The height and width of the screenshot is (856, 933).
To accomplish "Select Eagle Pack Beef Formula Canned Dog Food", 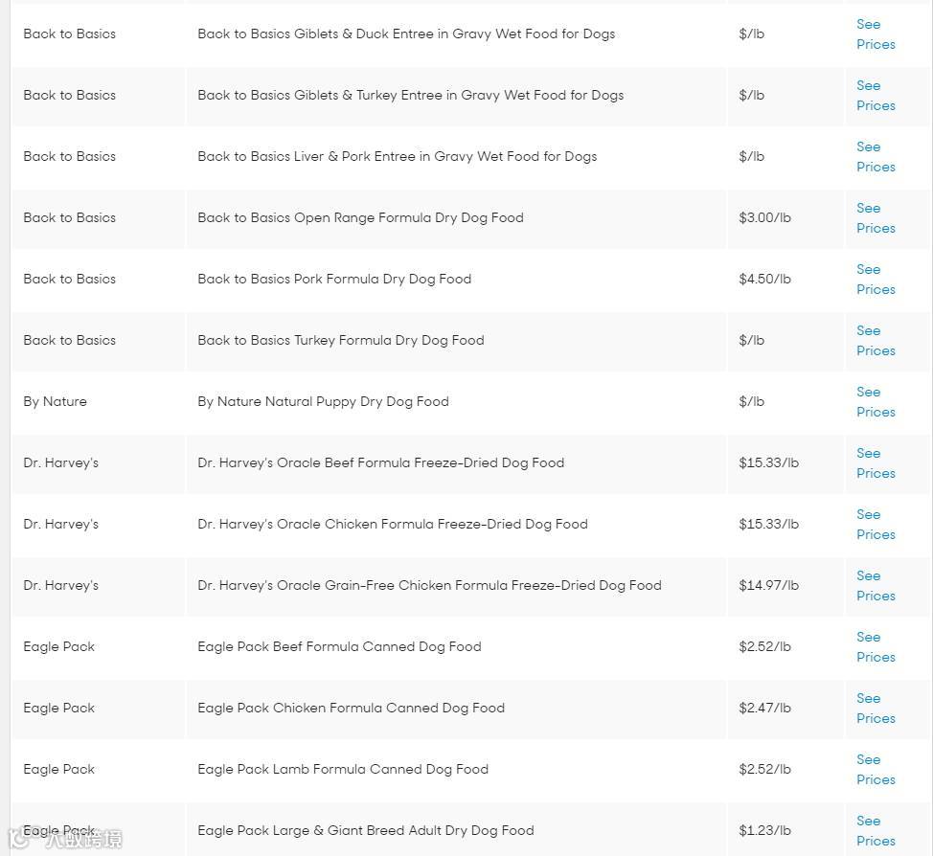I will pos(340,646).
